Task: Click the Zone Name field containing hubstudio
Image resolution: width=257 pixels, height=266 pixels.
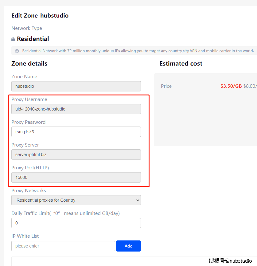Action: [x=76, y=86]
